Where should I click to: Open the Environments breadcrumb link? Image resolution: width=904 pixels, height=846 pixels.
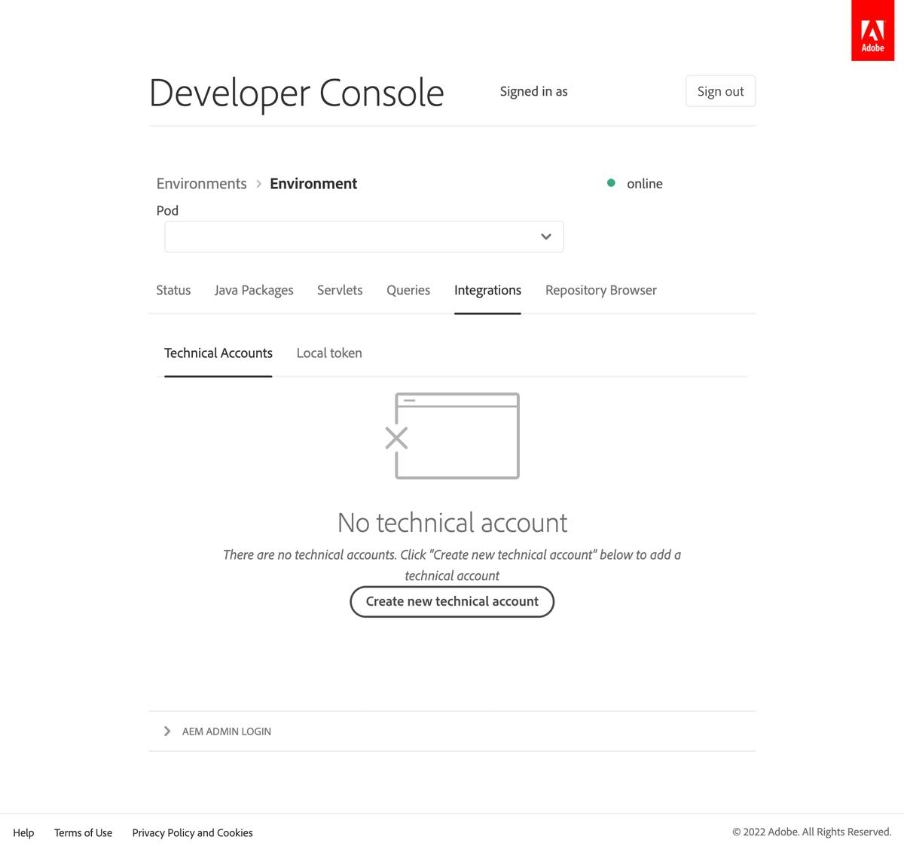[201, 183]
